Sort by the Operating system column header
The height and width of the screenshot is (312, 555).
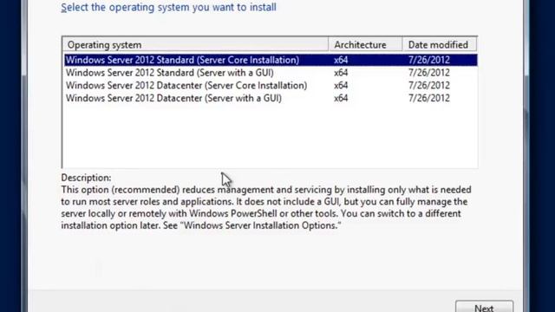[x=196, y=45]
